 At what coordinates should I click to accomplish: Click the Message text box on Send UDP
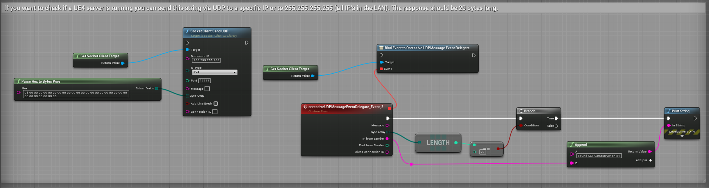207,89
